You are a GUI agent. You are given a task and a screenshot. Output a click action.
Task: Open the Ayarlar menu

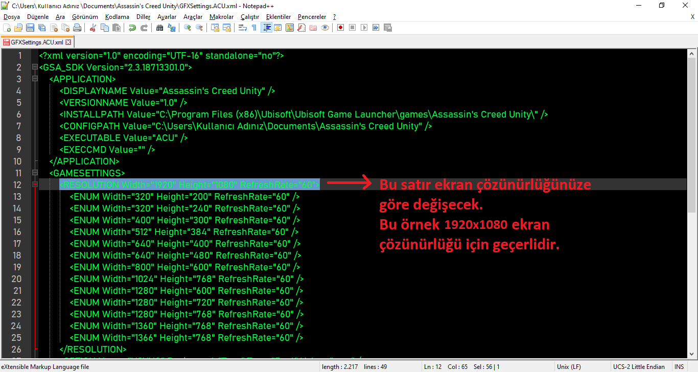(167, 17)
